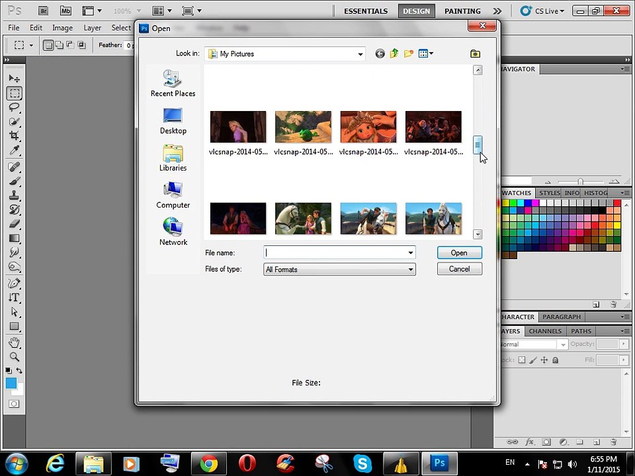Pick the Eyedropper tool
The width and height of the screenshot is (635, 476).
click(x=14, y=150)
